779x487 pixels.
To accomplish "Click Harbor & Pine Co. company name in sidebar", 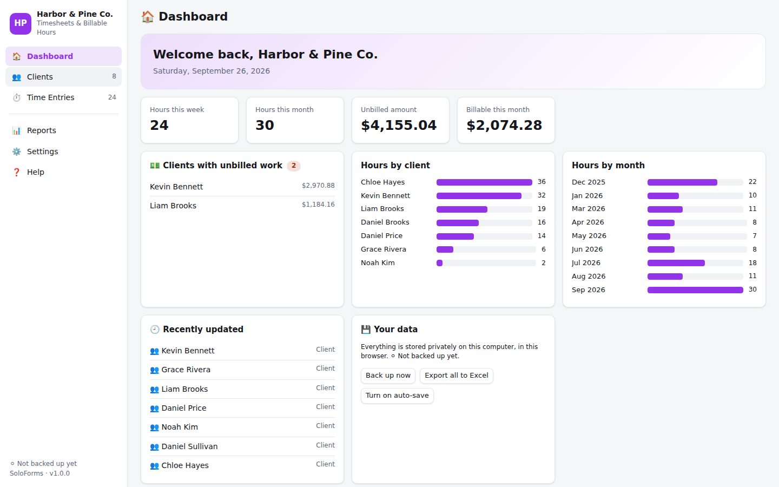I will pos(75,14).
